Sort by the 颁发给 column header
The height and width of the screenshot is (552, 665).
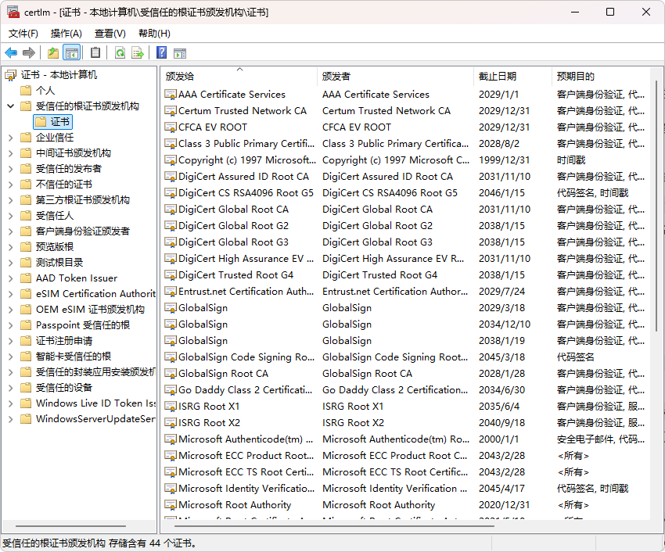[239, 77]
